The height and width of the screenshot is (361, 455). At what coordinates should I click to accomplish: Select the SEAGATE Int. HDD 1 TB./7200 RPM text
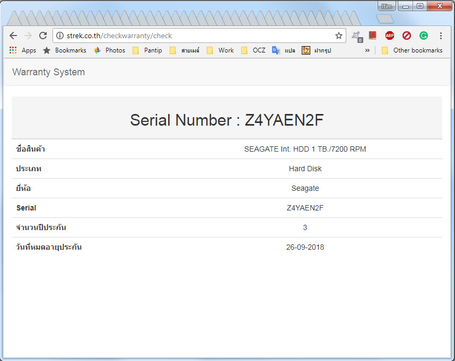point(305,149)
